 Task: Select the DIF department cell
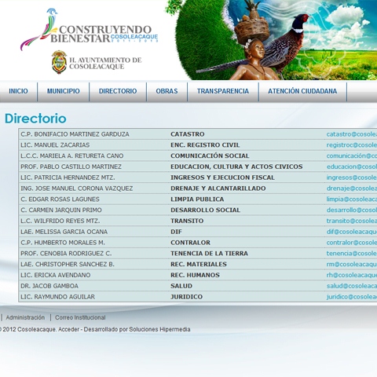point(176,232)
